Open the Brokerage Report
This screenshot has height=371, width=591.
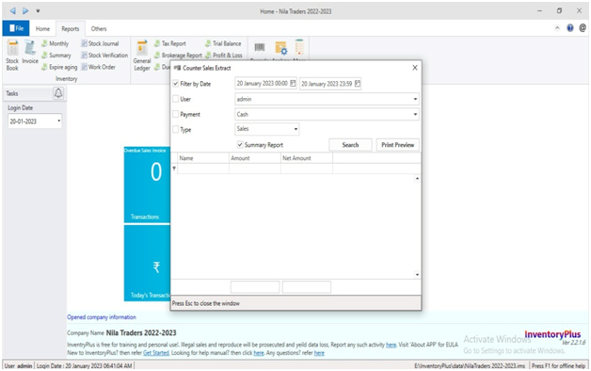178,55
